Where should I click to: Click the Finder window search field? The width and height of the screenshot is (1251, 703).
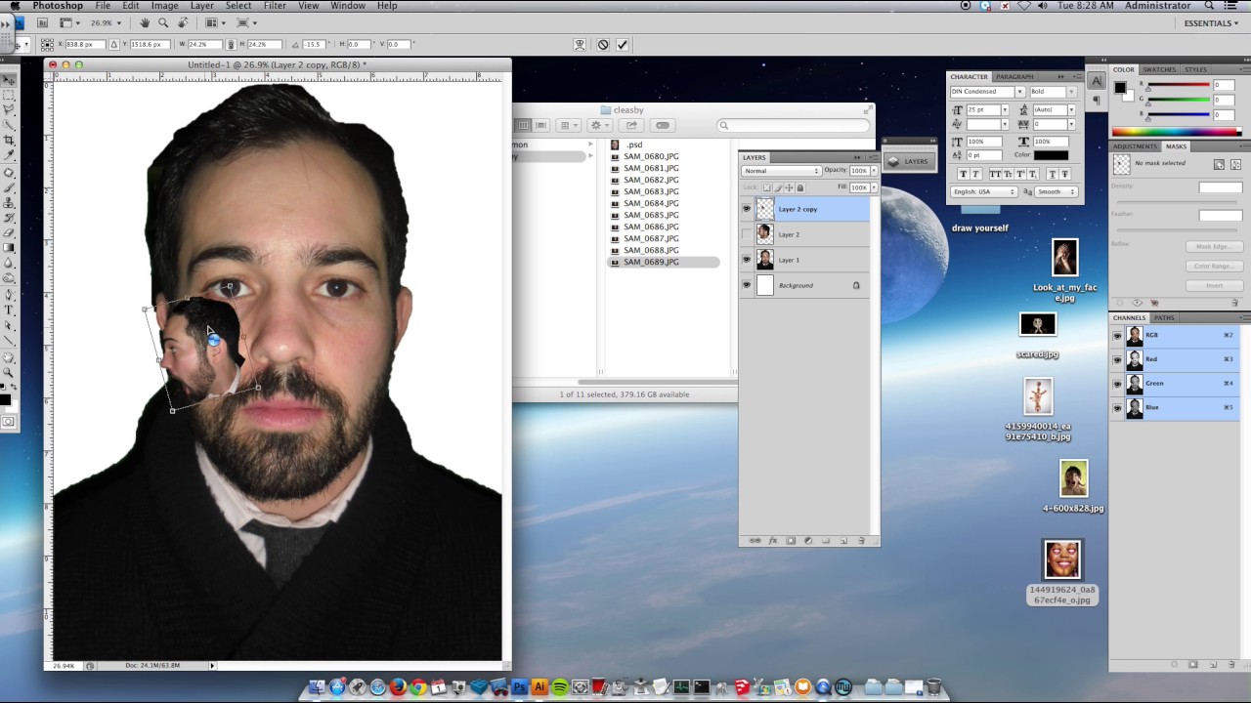point(794,125)
